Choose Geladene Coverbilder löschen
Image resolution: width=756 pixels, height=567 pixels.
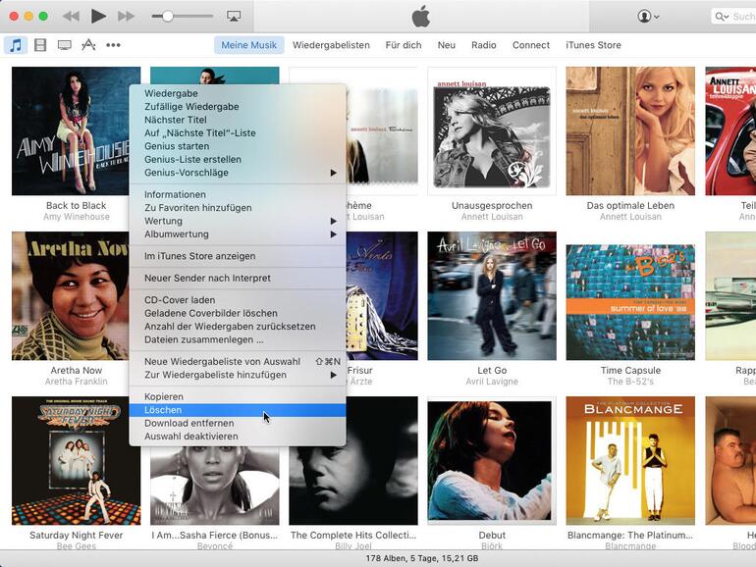coord(238,313)
